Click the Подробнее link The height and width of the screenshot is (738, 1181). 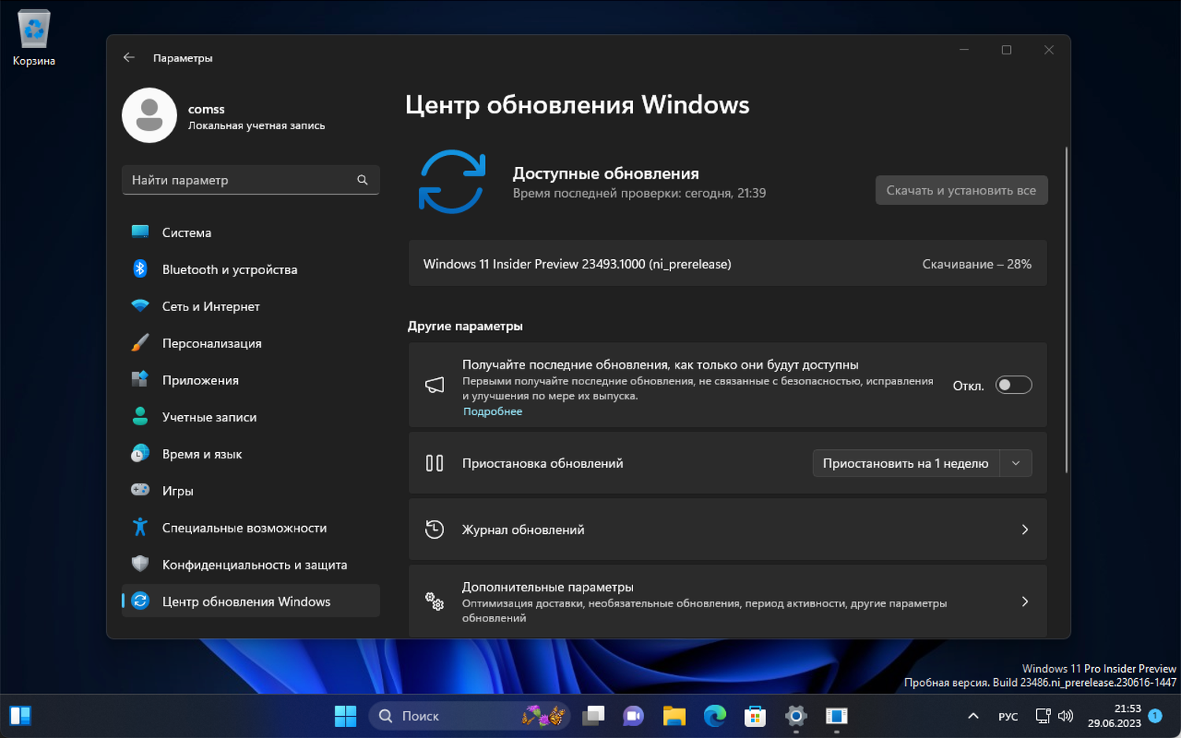(x=492, y=410)
